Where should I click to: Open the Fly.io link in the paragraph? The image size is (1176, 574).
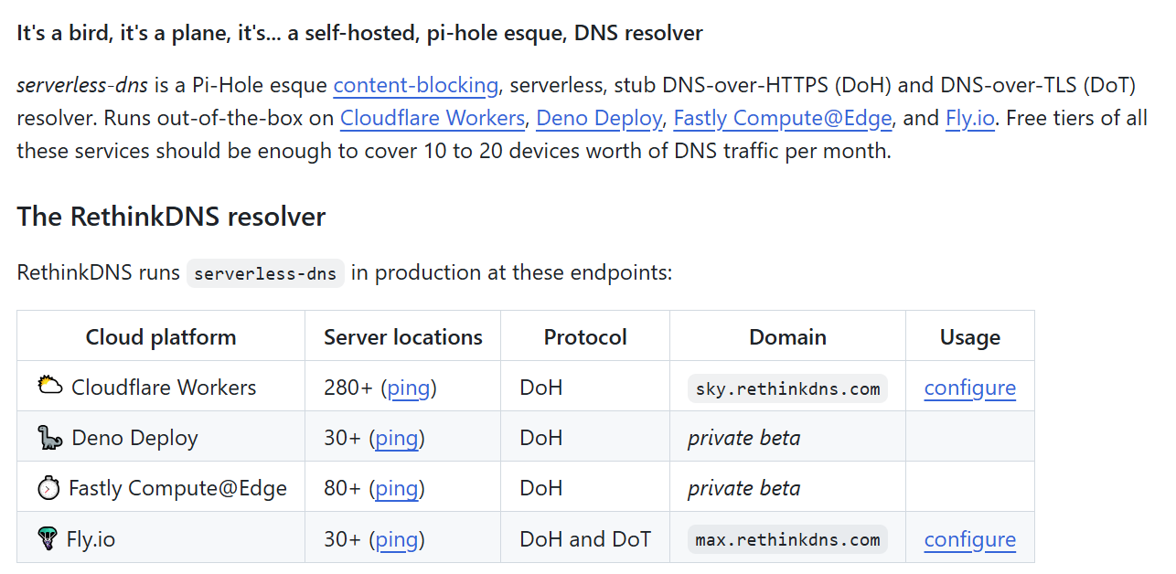point(970,118)
